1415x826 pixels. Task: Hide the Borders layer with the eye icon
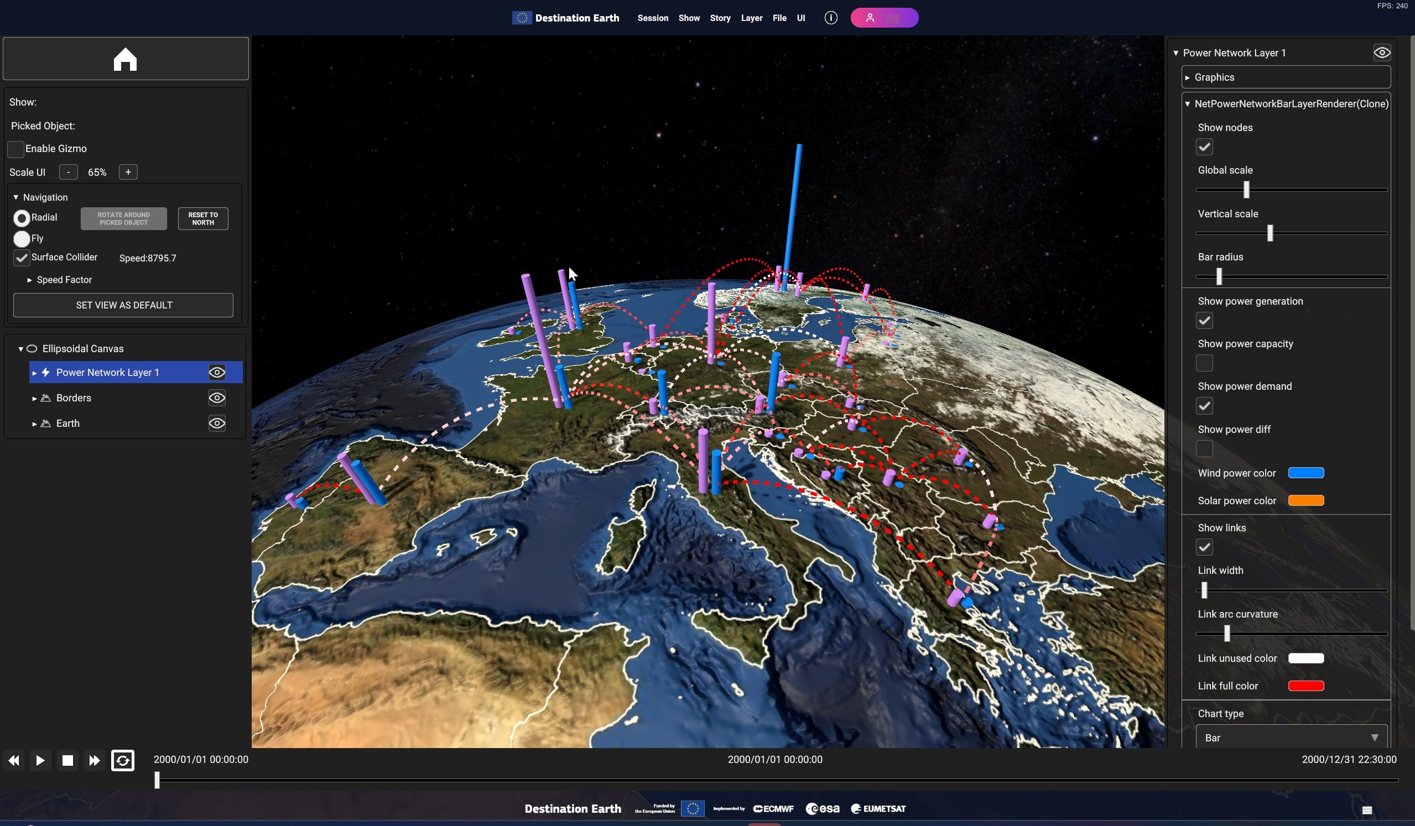tap(217, 398)
